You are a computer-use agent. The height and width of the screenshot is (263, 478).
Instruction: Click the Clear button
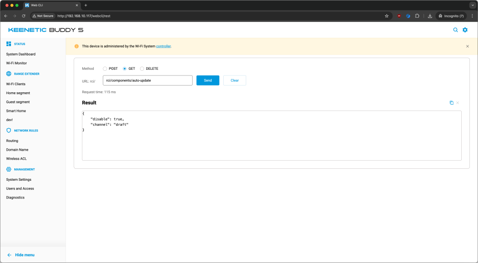[234, 80]
